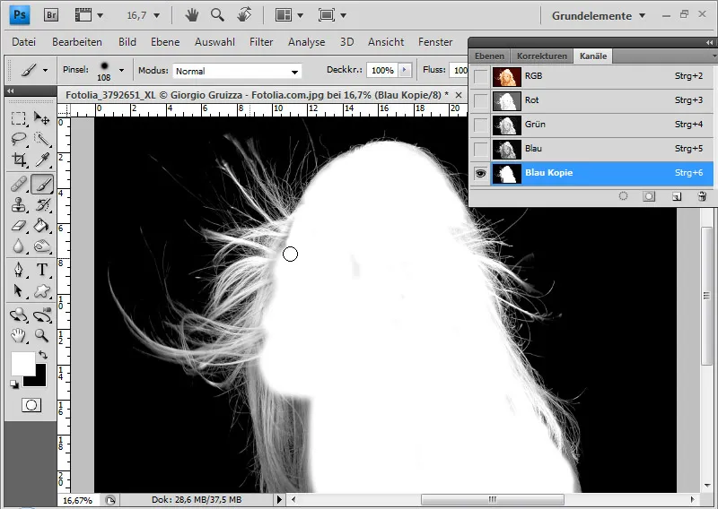Load channel as selection icon
This screenshot has height=509, width=718.
623,196
